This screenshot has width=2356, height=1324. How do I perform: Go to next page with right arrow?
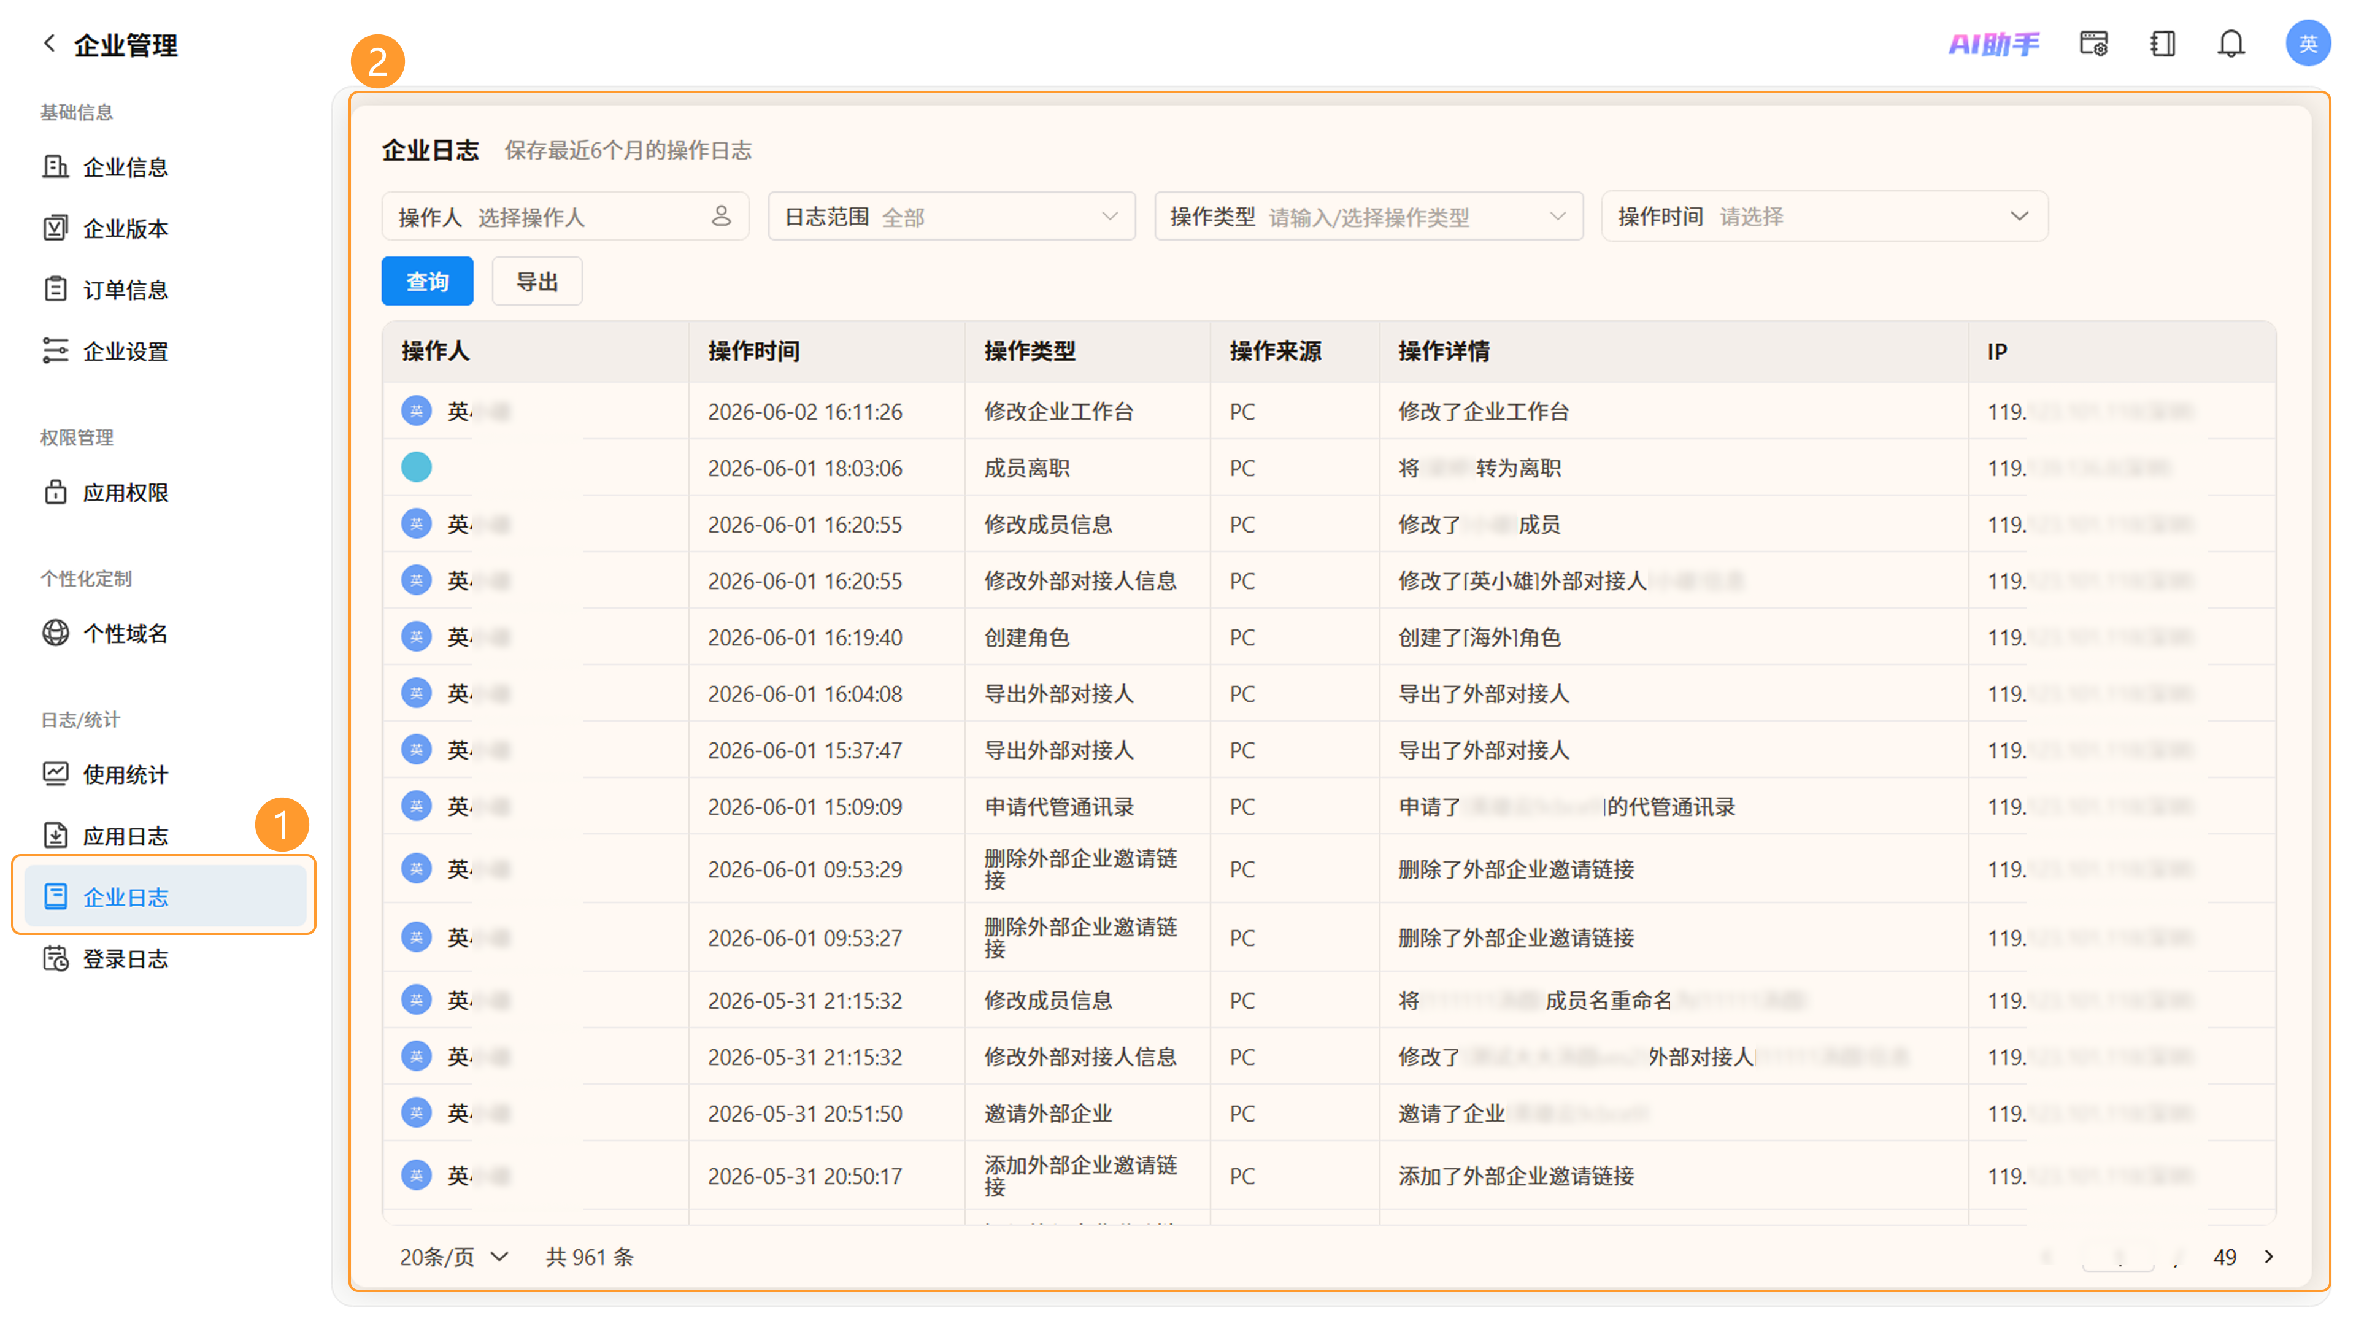[2268, 1257]
